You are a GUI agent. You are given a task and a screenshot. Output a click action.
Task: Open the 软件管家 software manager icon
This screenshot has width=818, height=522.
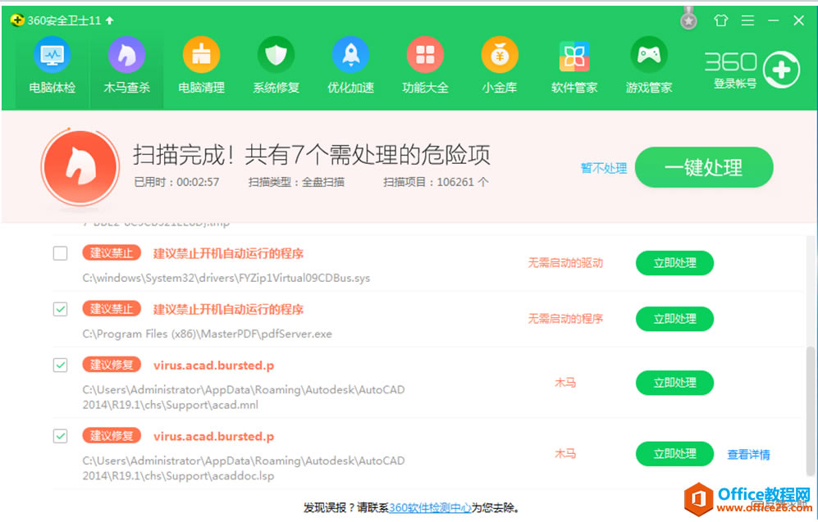coord(574,55)
